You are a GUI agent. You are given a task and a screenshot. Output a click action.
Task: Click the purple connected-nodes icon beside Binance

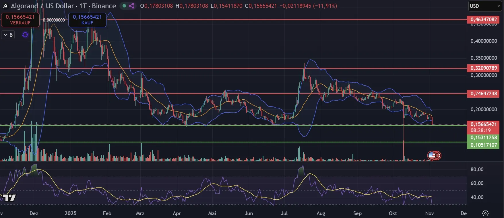pyautogui.click(x=131, y=6)
